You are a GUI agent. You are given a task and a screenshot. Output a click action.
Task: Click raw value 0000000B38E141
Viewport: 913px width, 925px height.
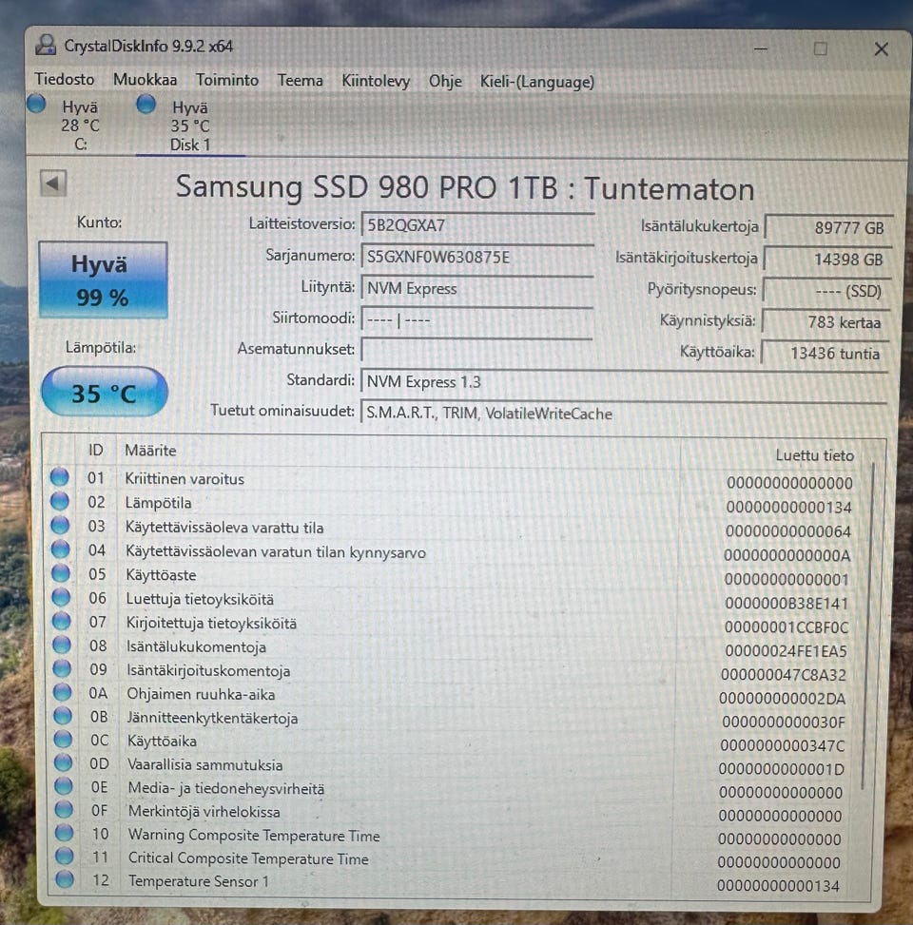point(787,604)
